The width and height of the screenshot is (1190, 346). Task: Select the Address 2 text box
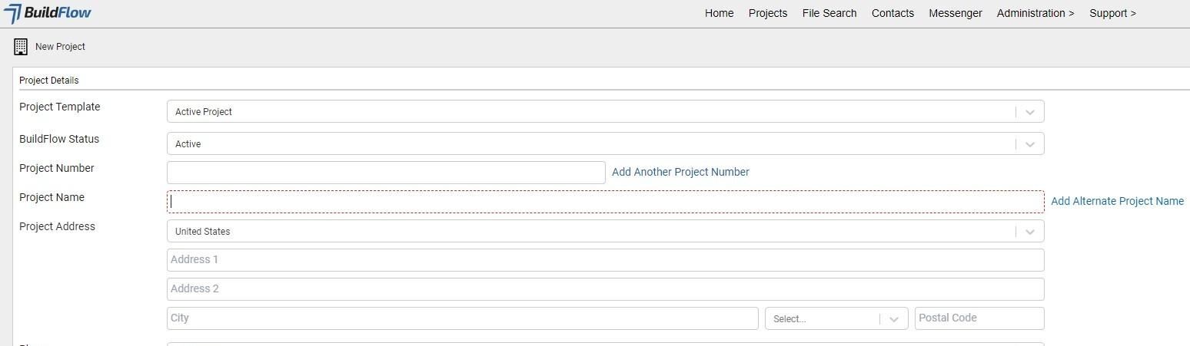tap(605, 289)
